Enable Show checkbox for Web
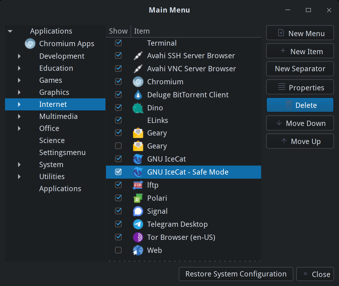Viewport: 339px width, 286px height. pyautogui.click(x=118, y=250)
